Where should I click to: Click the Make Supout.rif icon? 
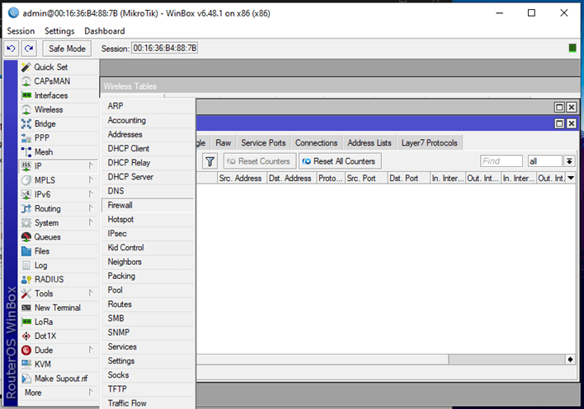(x=26, y=379)
